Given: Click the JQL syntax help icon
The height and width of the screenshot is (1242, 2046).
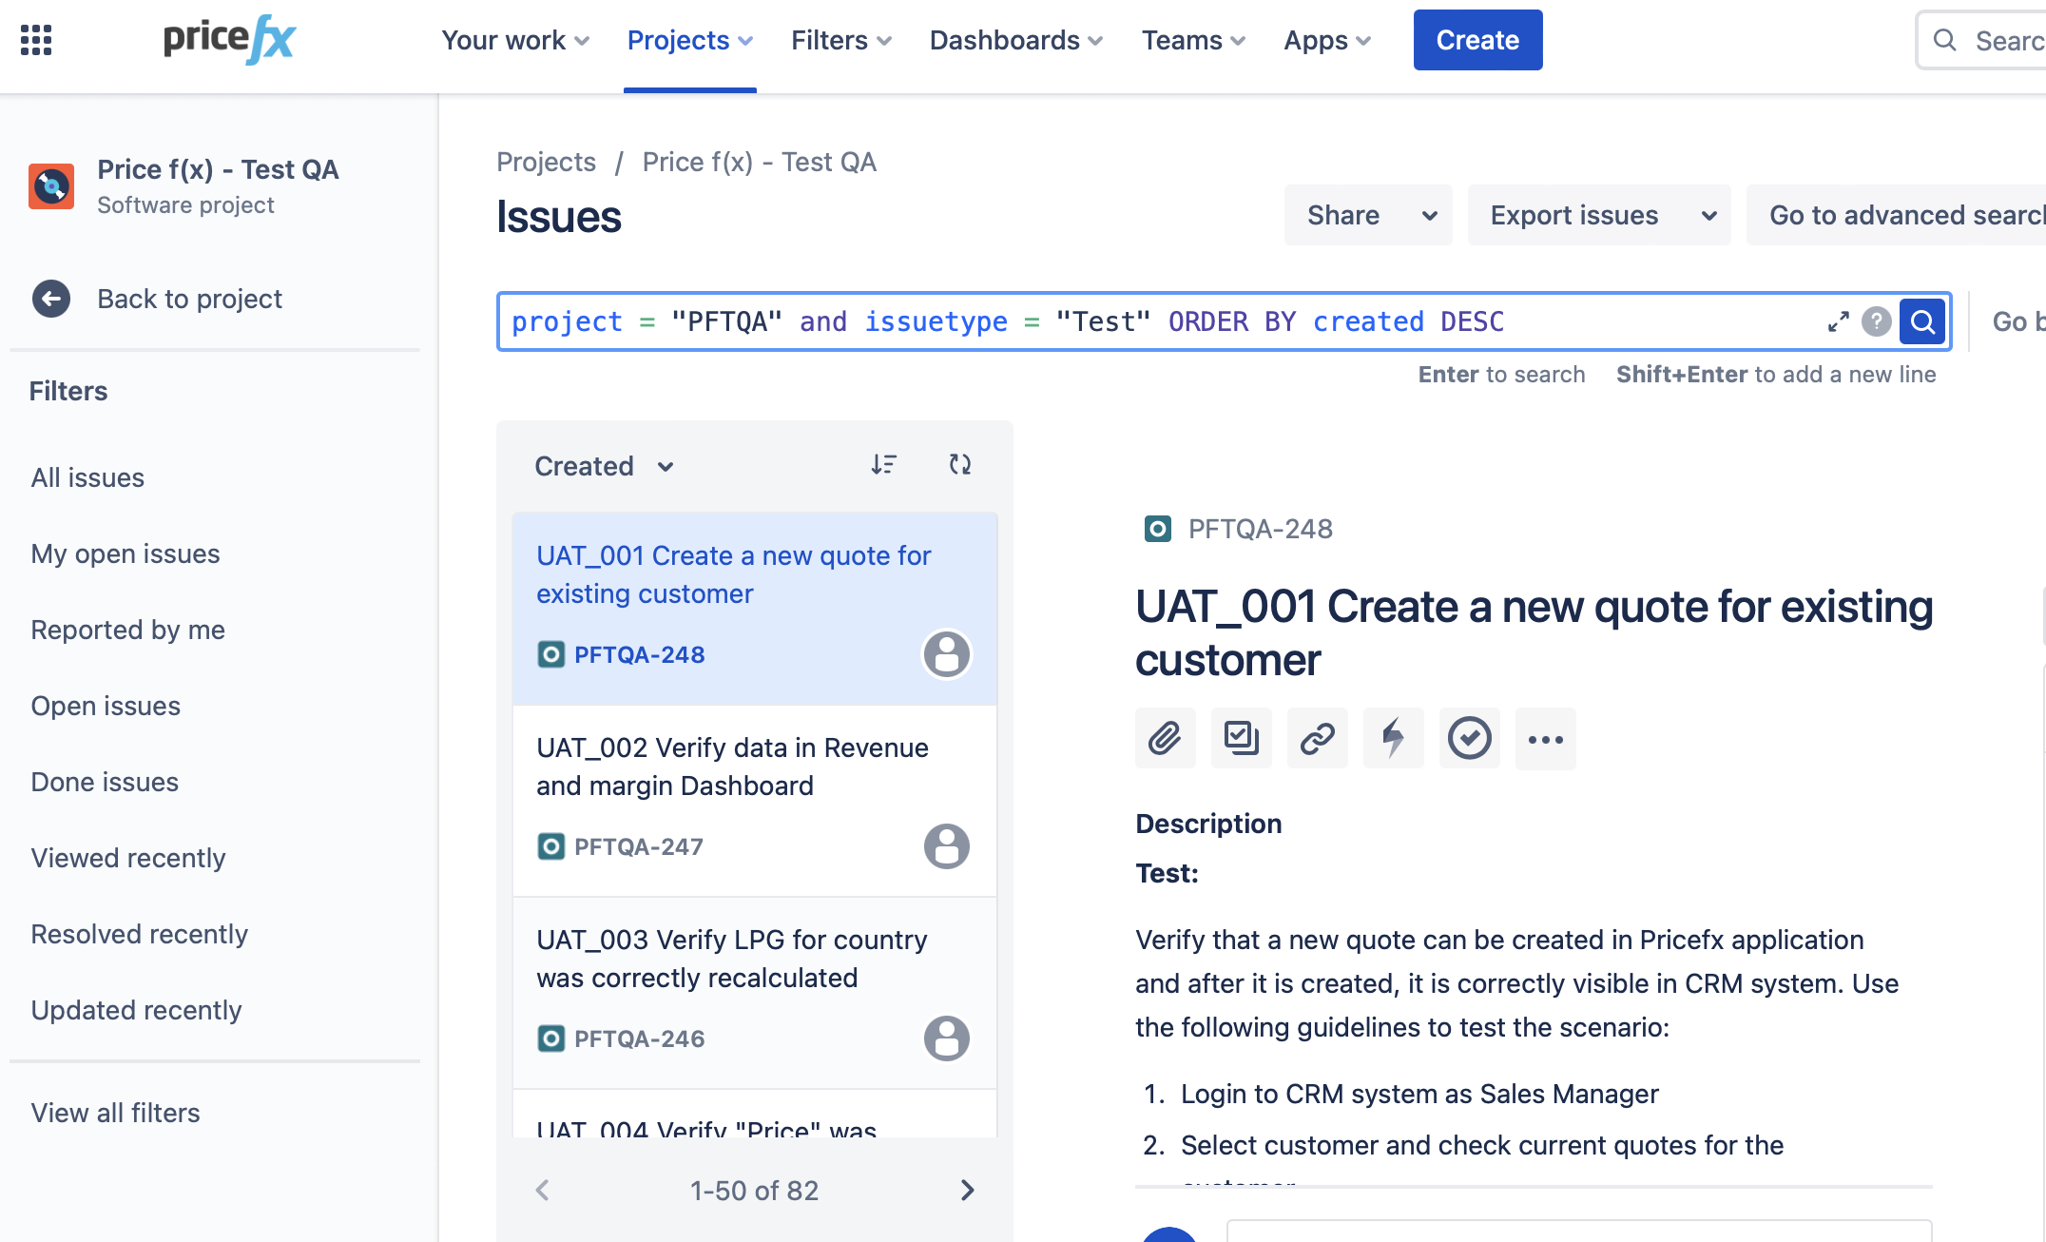Looking at the screenshot, I should click(1876, 322).
